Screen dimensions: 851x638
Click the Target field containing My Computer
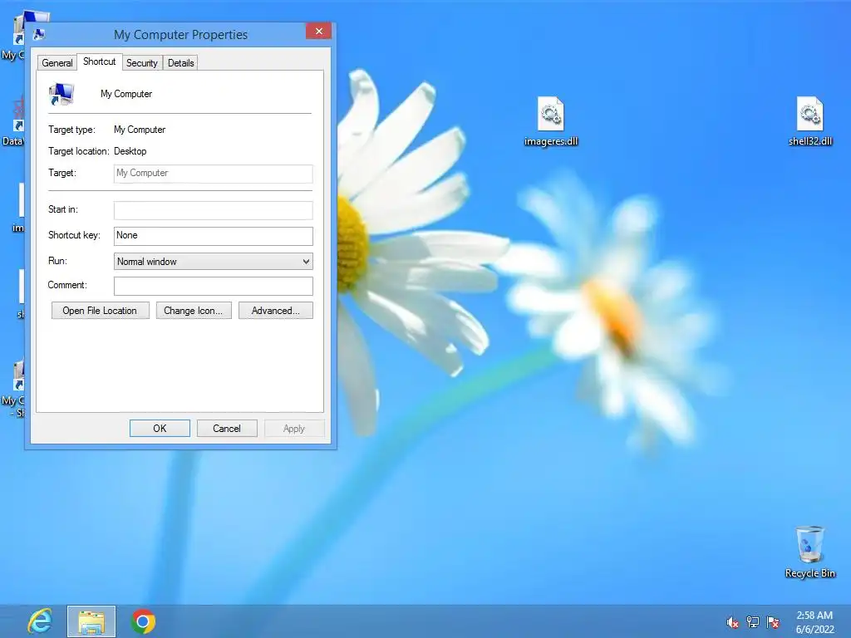click(x=214, y=173)
